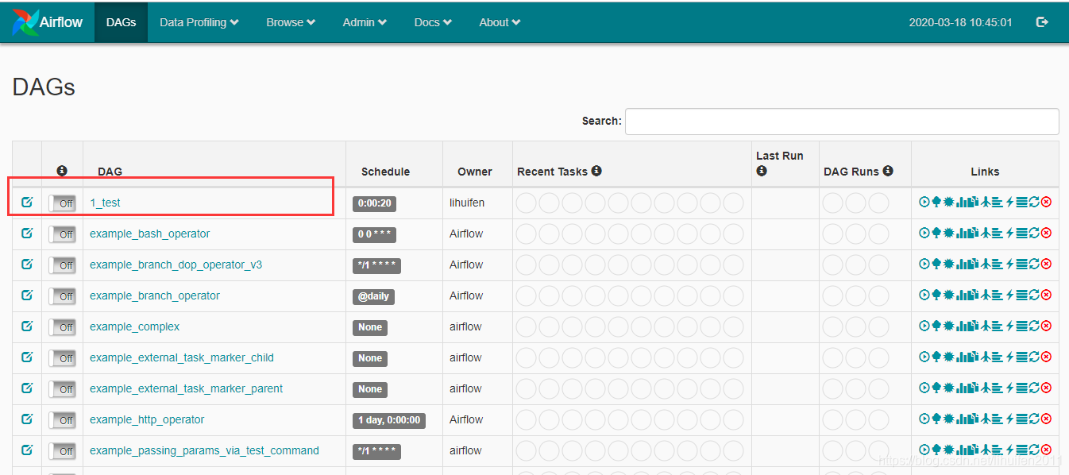Open Tree View icon for example_branch_dop_operator_v3
The image size is (1069, 475).
[x=936, y=264]
